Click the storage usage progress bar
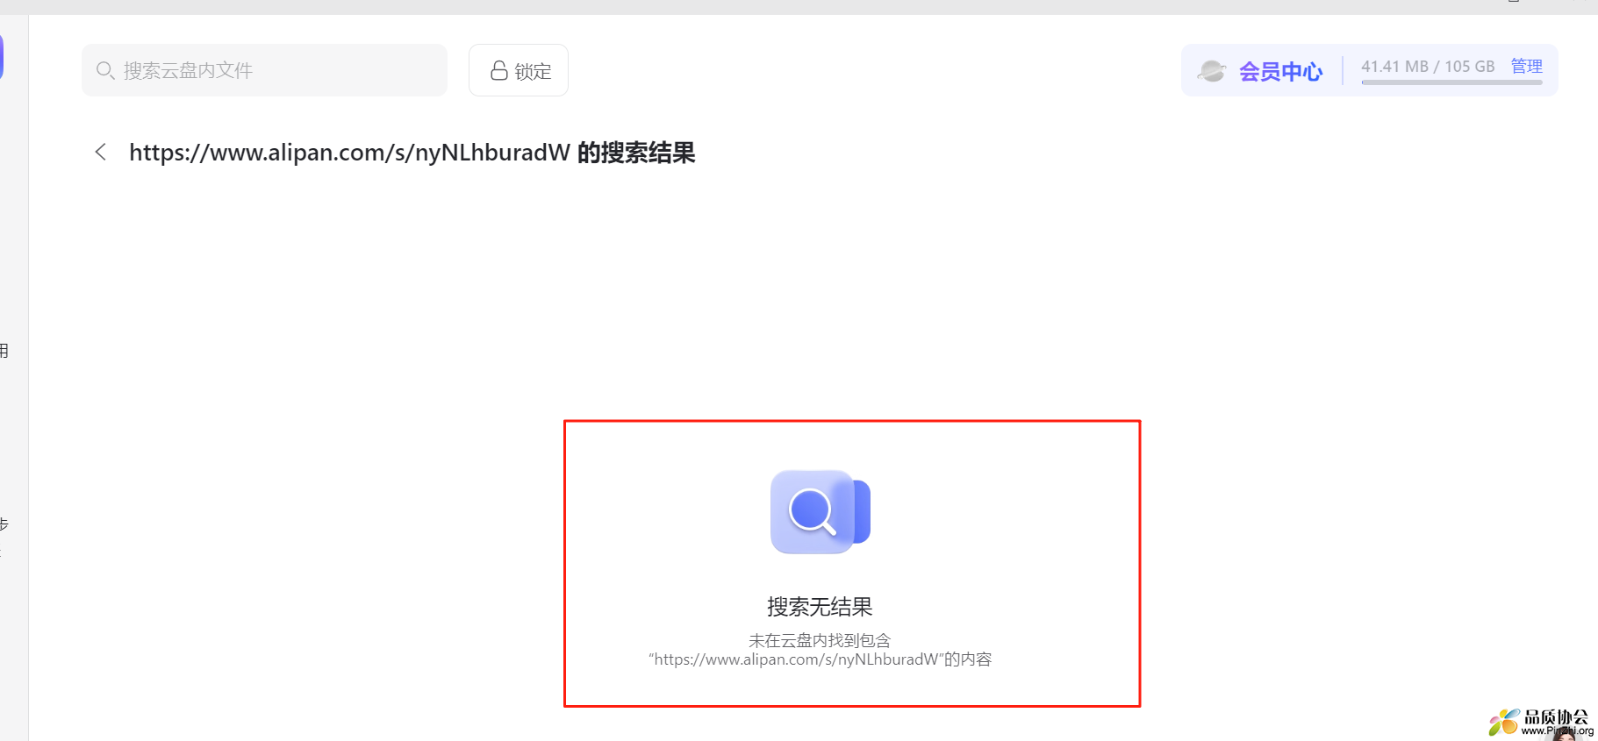 [1451, 82]
